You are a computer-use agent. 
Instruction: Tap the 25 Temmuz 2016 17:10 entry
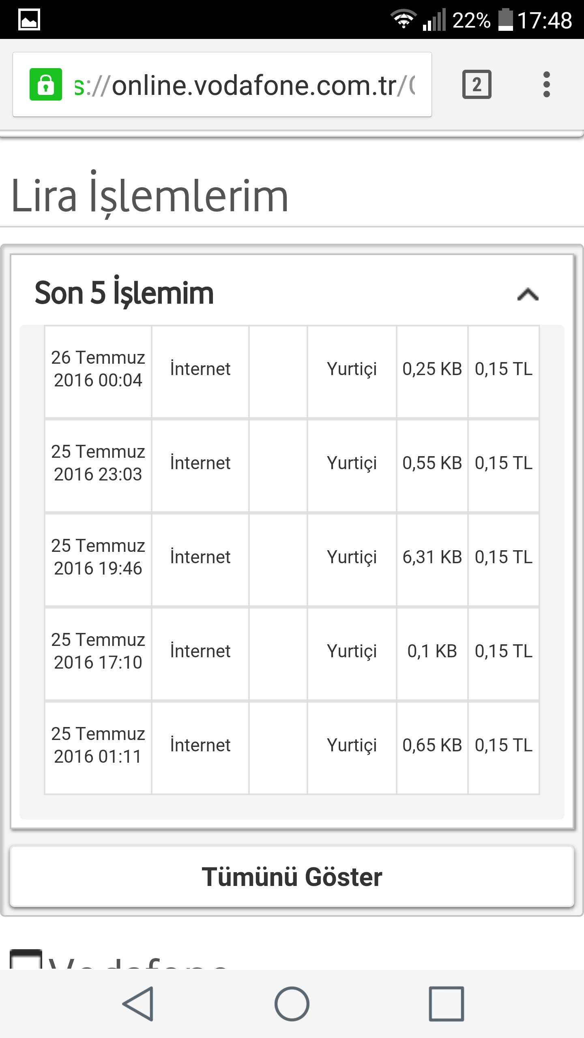coord(98,651)
